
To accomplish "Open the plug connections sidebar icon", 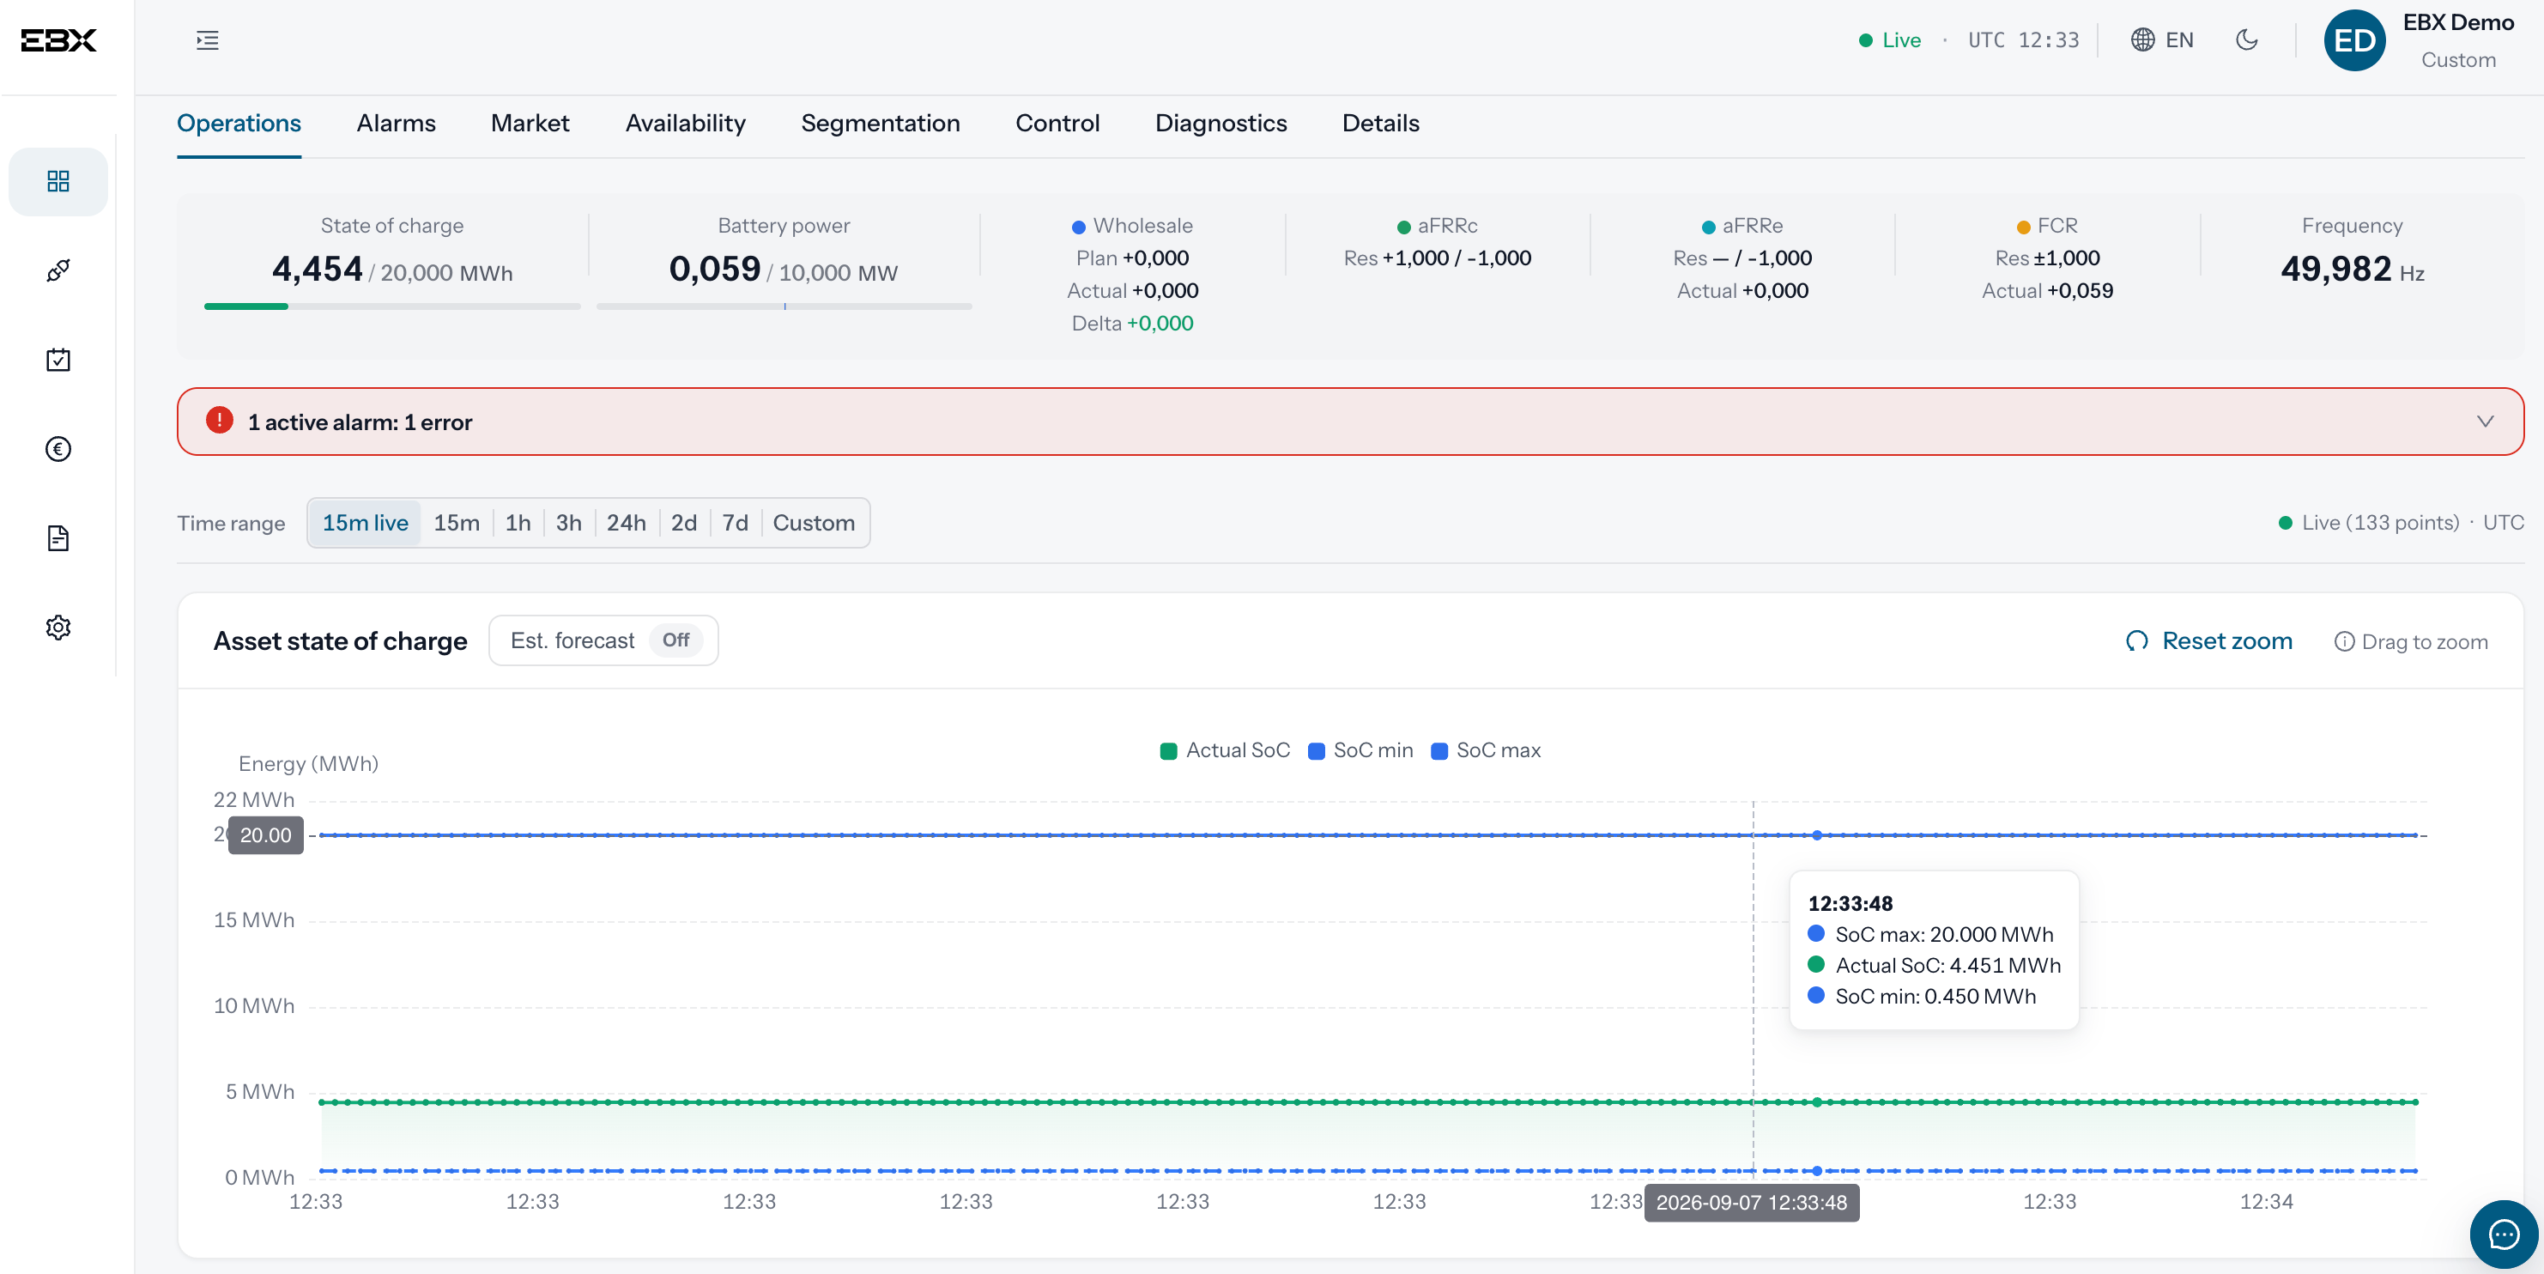I will pos(58,270).
